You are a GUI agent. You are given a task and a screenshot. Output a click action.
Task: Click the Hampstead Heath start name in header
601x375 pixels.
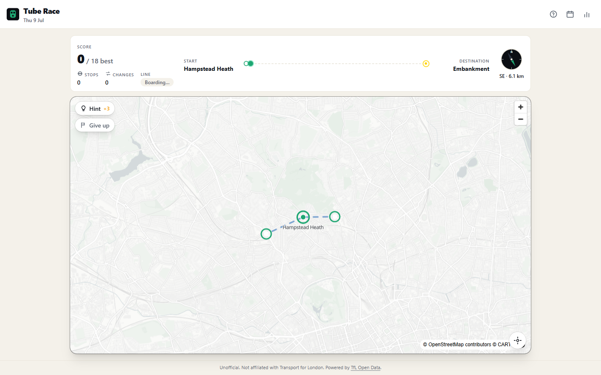point(209,69)
